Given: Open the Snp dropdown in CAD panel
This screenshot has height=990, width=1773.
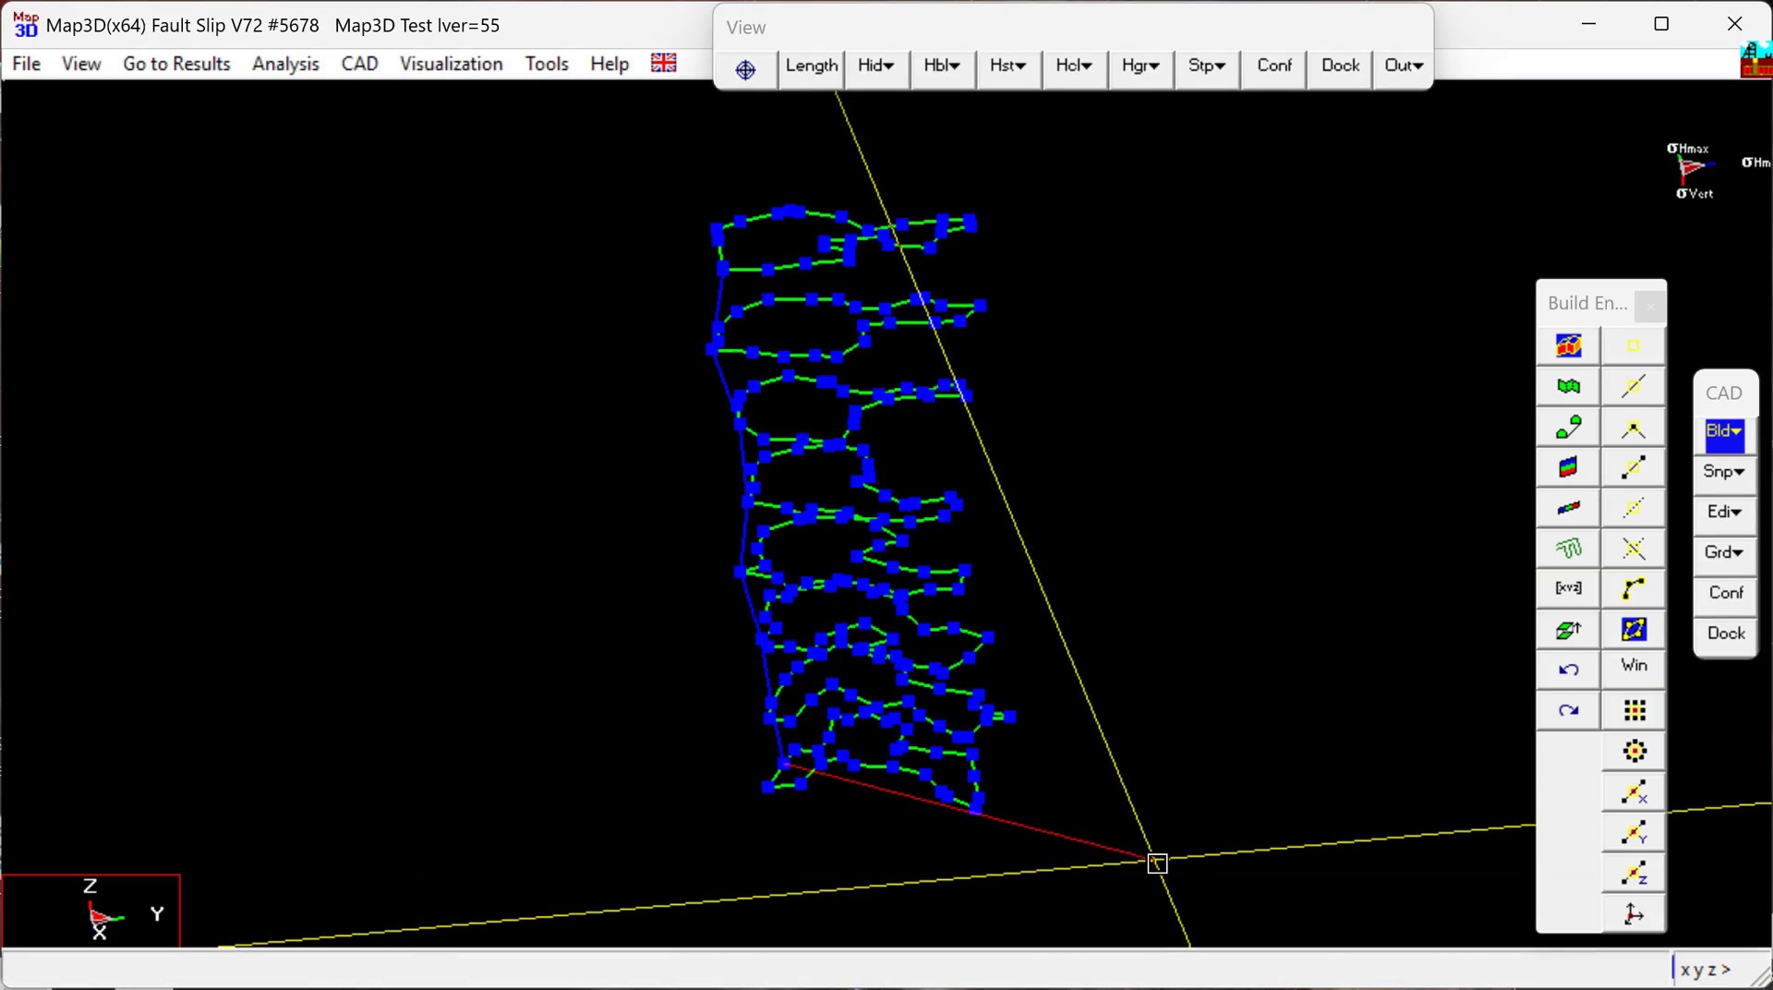Looking at the screenshot, I should pyautogui.click(x=1723, y=472).
